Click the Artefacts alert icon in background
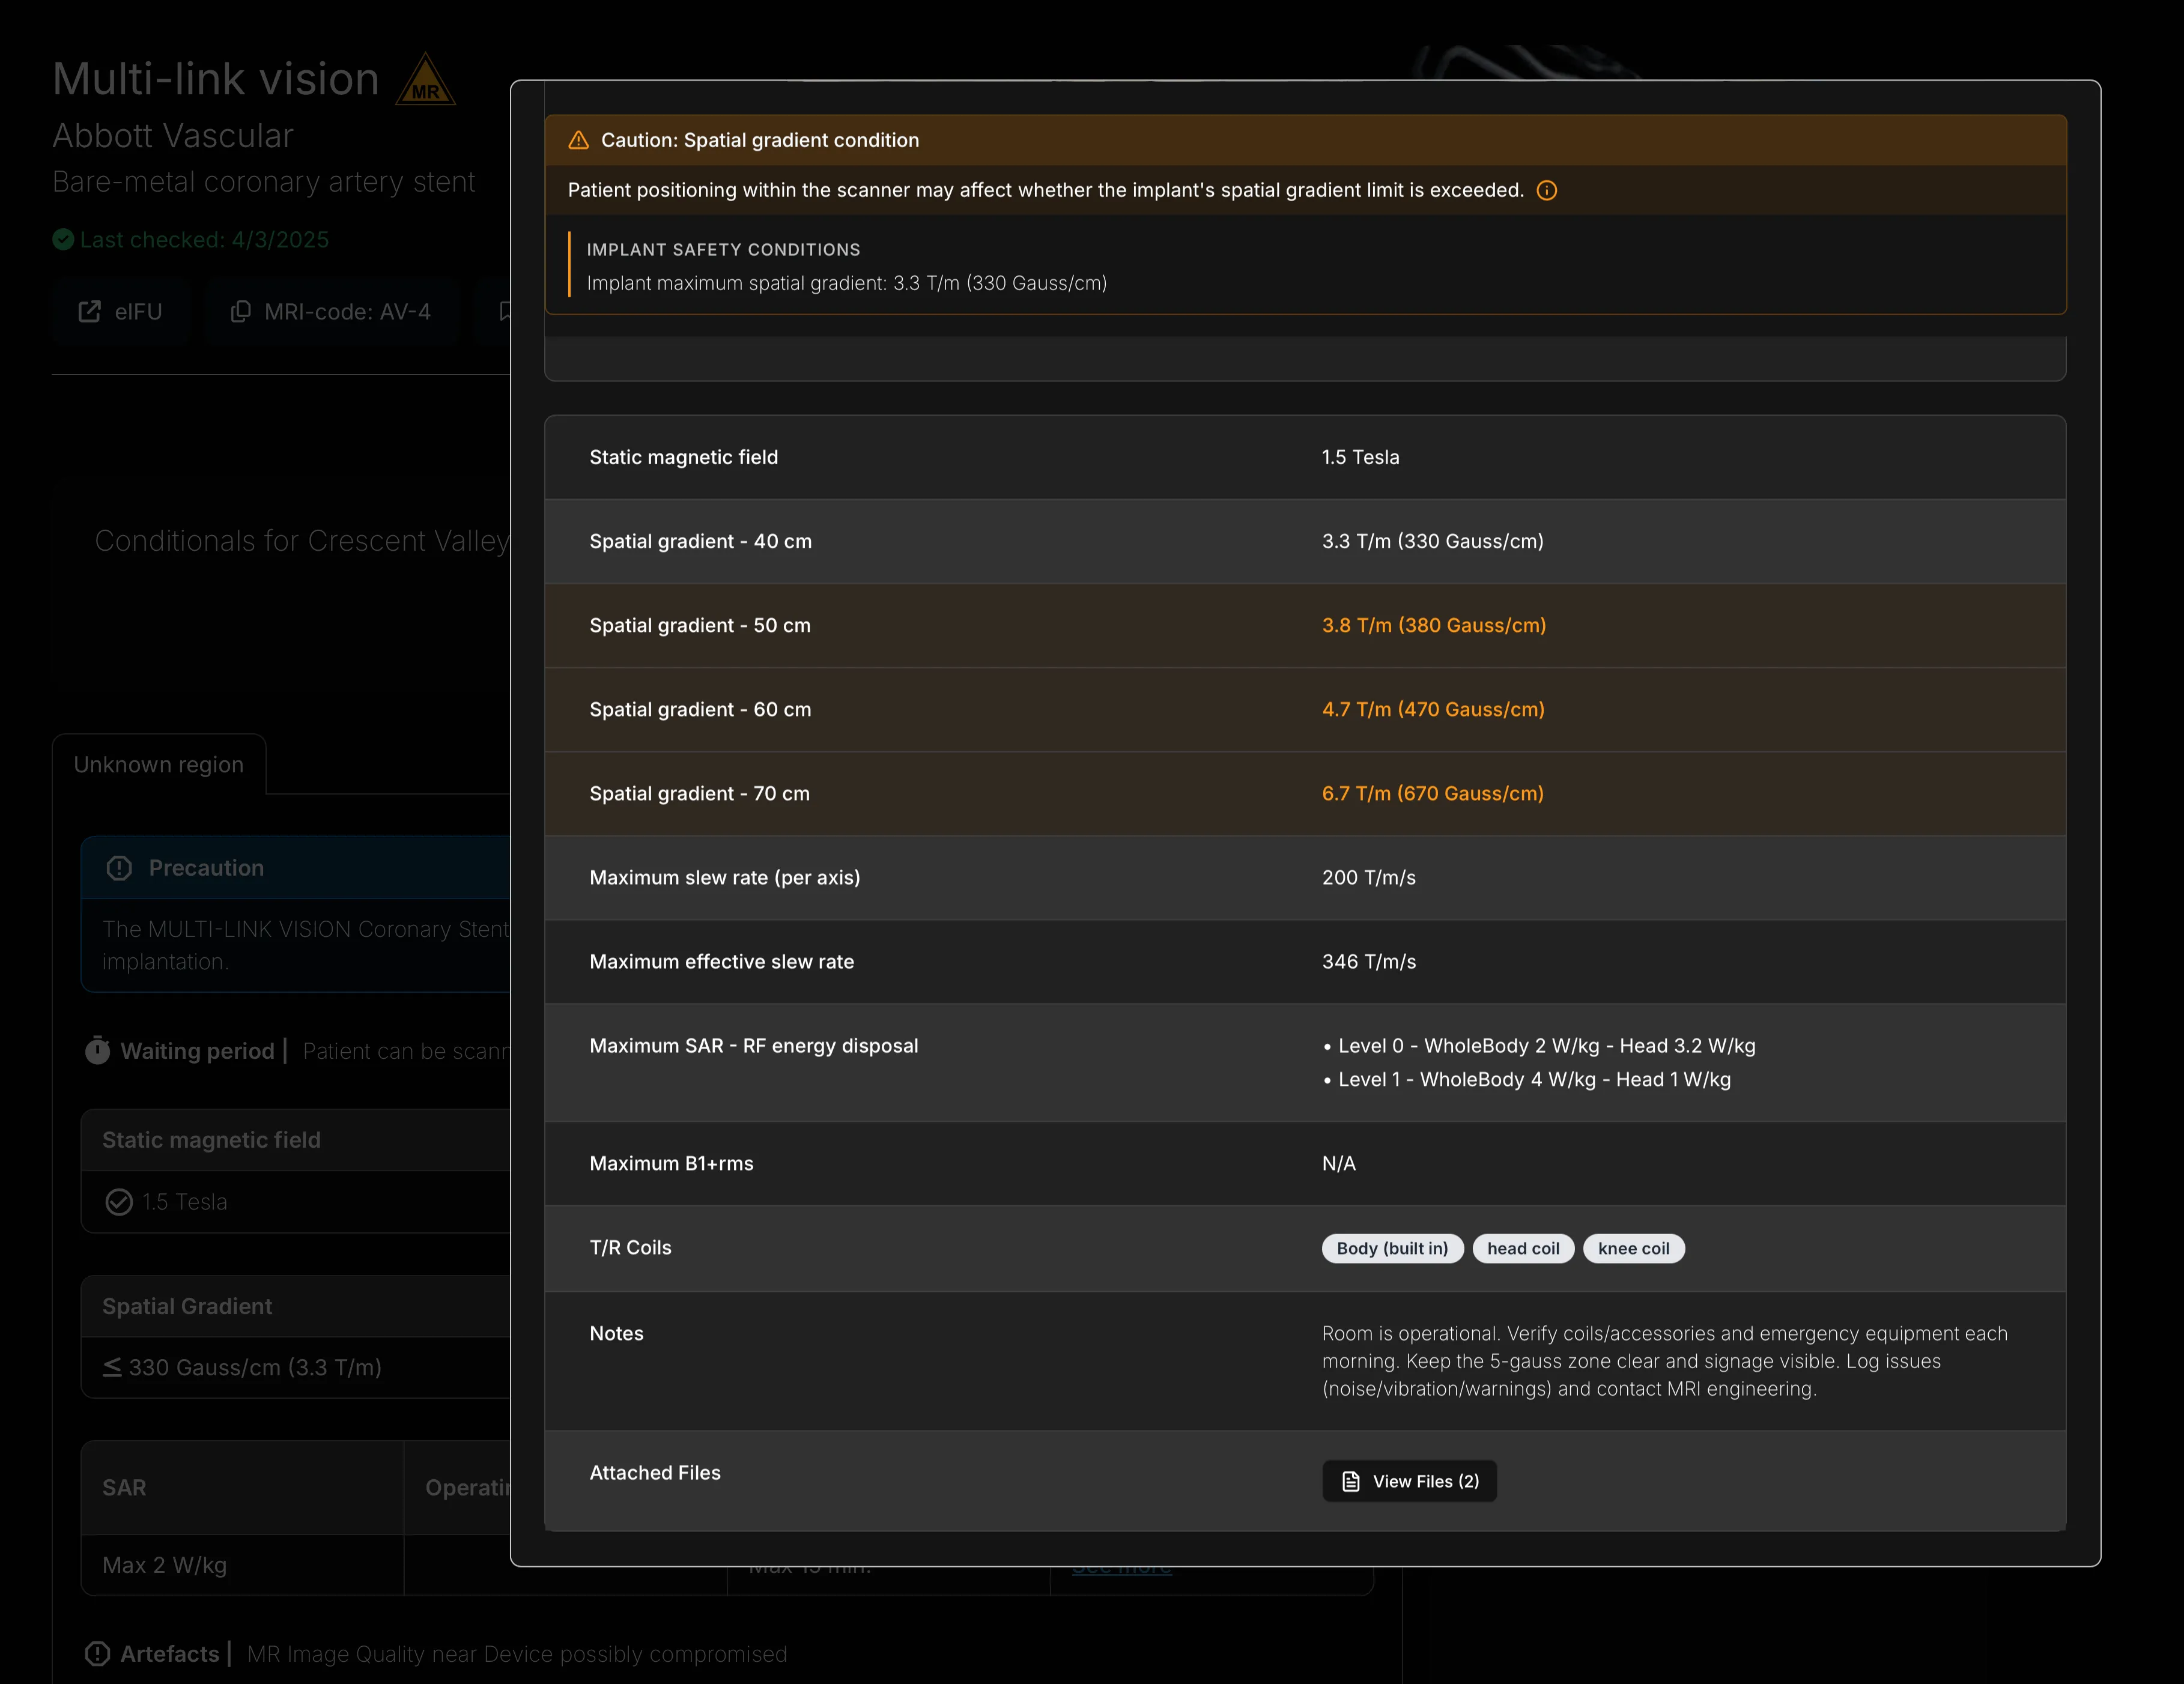The height and width of the screenshot is (1684, 2184). (x=97, y=1654)
